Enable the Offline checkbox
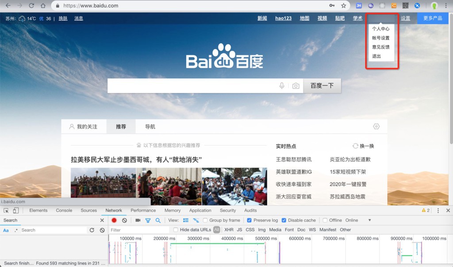The image size is (453, 267). [x=325, y=220]
